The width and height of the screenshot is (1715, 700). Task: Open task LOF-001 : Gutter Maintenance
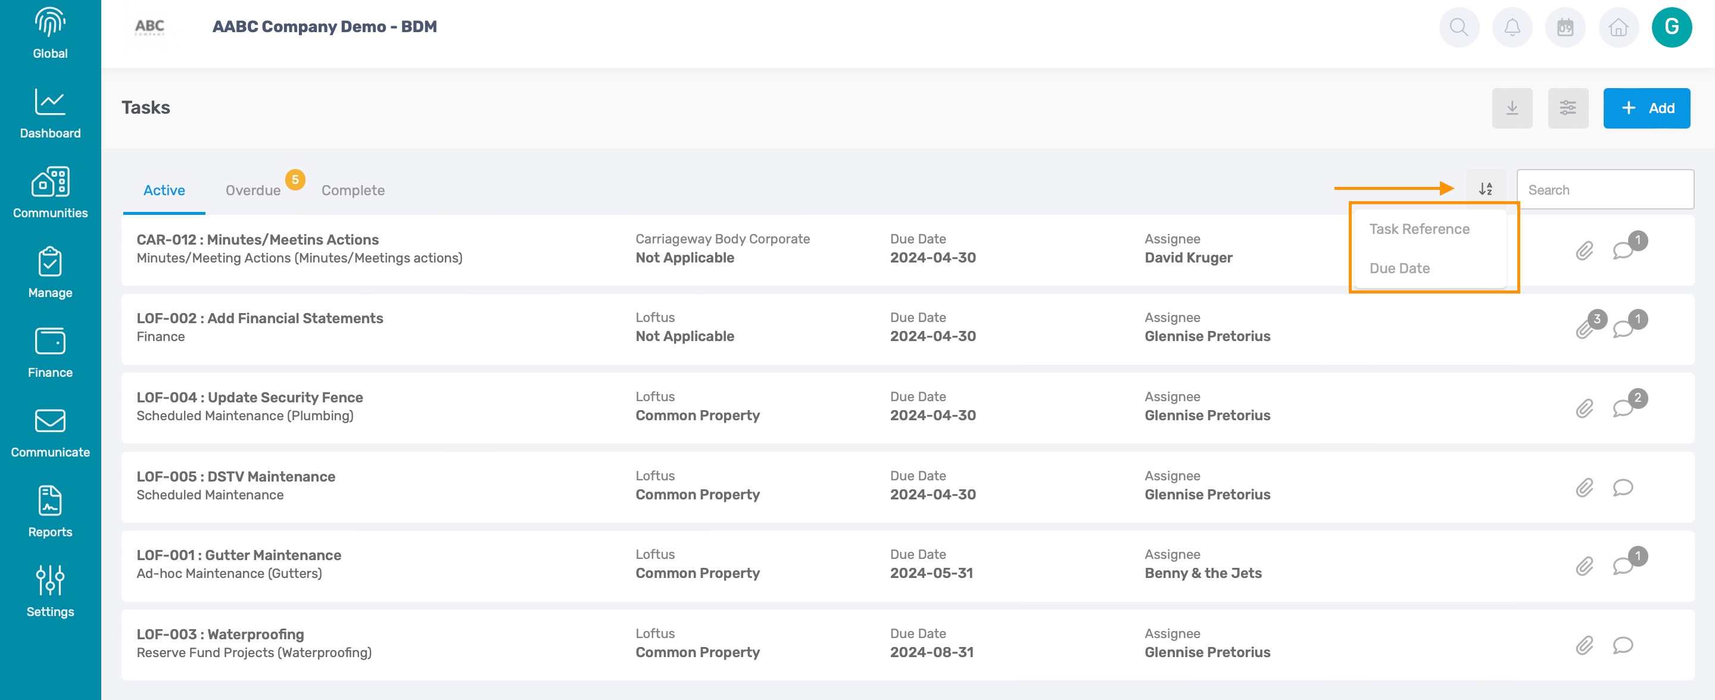click(x=239, y=555)
